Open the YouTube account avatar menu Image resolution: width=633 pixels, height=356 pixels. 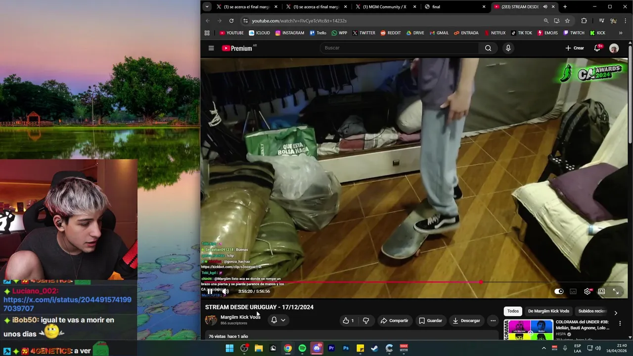[x=614, y=48]
